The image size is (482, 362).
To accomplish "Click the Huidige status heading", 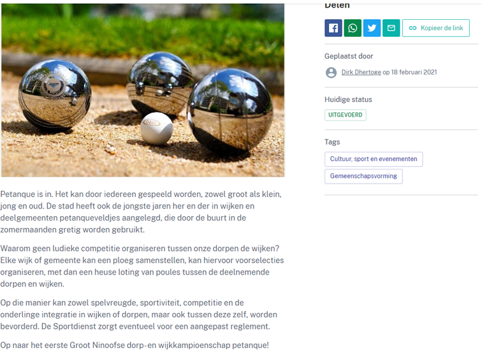I will 348,99.
